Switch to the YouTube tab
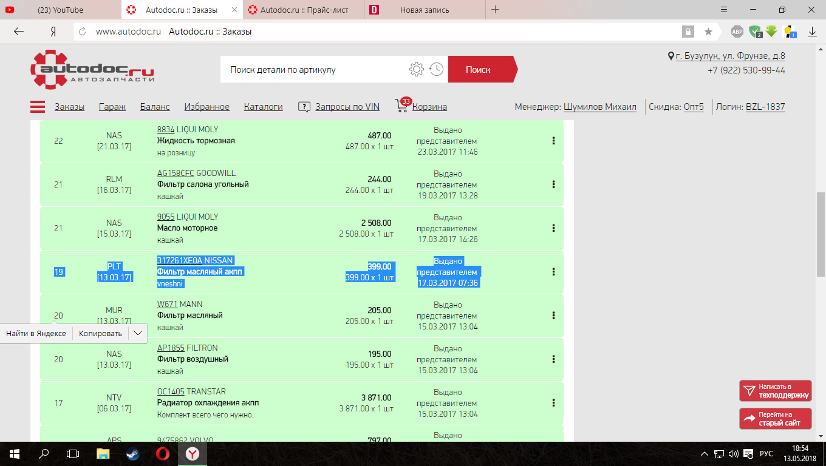 [x=60, y=10]
